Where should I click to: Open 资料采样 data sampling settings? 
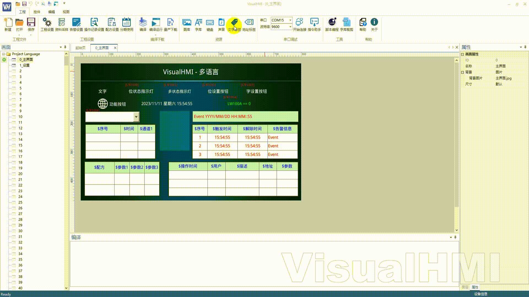click(62, 24)
